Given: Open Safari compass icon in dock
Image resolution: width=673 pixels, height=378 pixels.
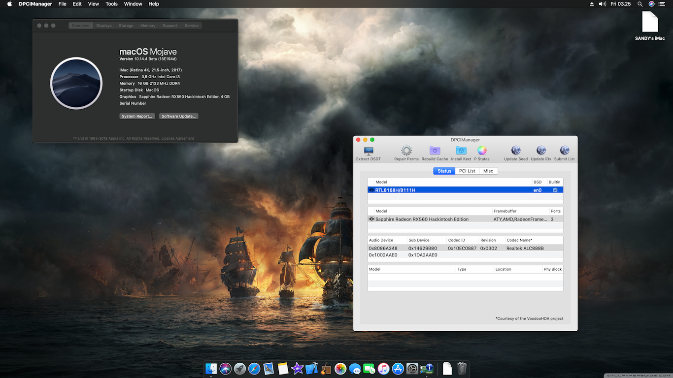Looking at the screenshot, I should (x=254, y=369).
